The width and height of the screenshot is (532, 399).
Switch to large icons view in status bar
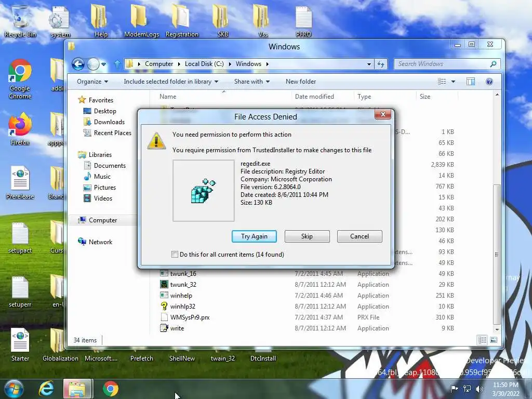pyautogui.click(x=494, y=340)
